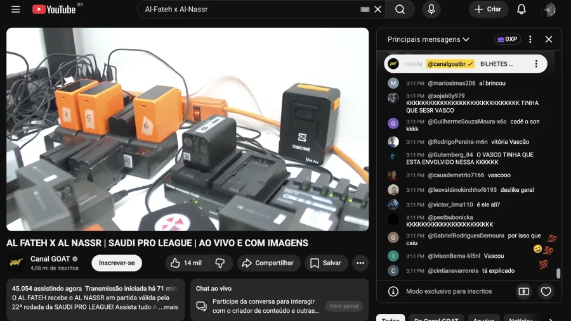The image size is (571, 321).
Task: Open @cauademetrio7166 avatar
Action: [393, 175]
